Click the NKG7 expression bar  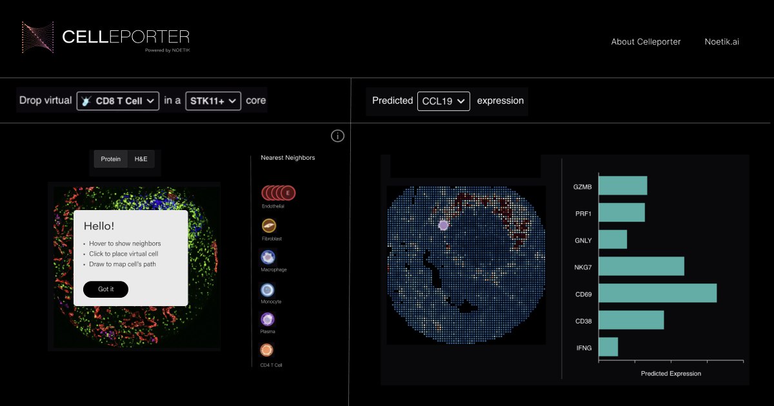(x=641, y=266)
